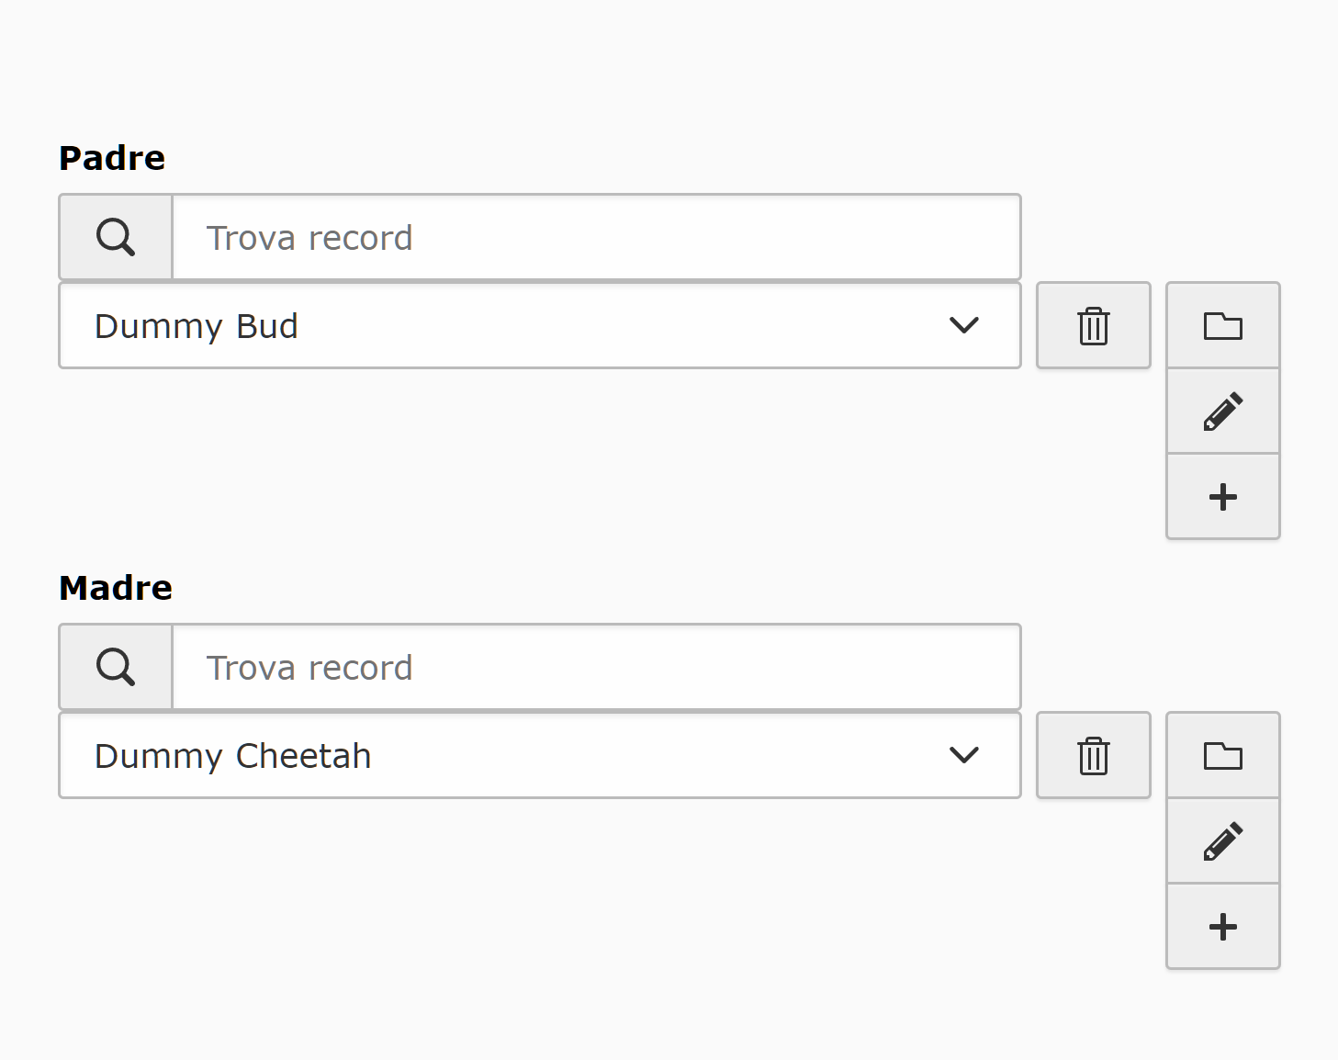Image resolution: width=1338 pixels, height=1060 pixels.
Task: Select the Dummy Cheetah value text
Action: (x=233, y=757)
